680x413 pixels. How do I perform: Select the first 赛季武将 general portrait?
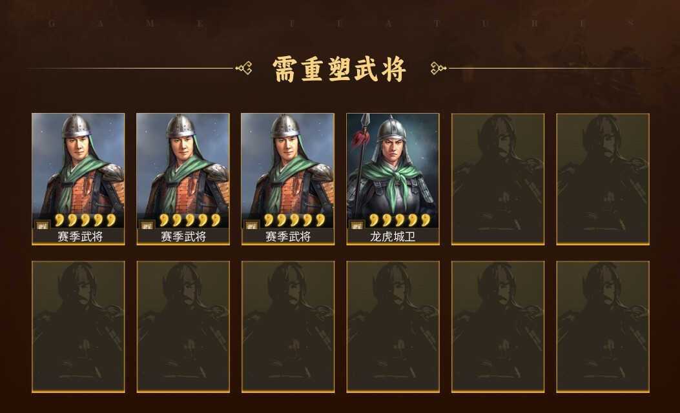(78, 171)
